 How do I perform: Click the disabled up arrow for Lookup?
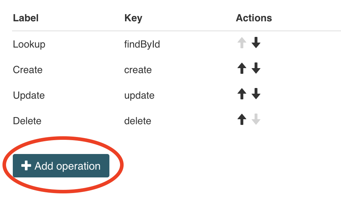(242, 43)
